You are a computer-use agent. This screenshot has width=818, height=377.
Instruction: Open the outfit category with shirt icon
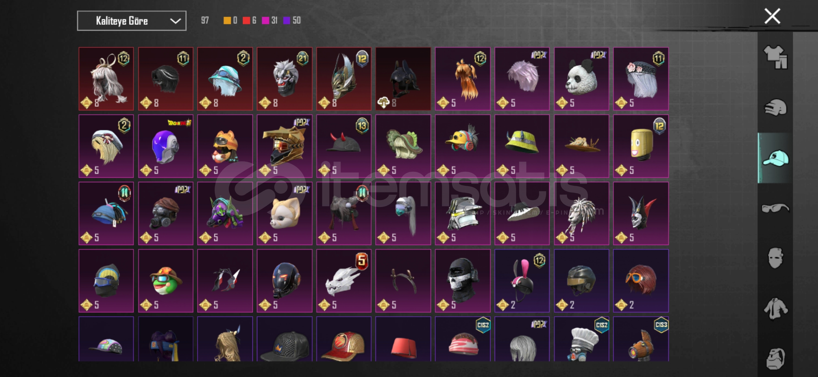[x=775, y=57]
